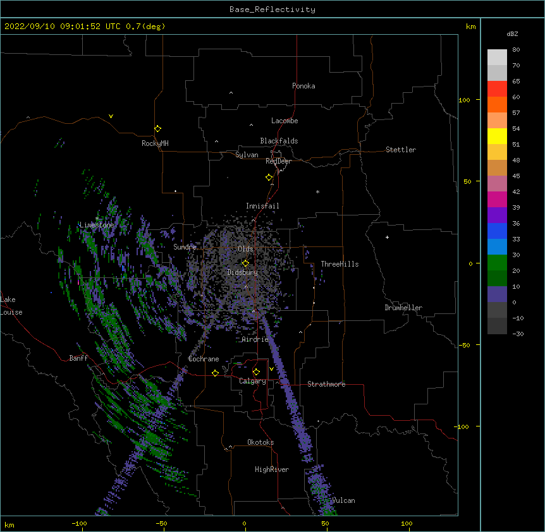
Task: Click the dBZ legend heading
Action: pyautogui.click(x=512, y=34)
